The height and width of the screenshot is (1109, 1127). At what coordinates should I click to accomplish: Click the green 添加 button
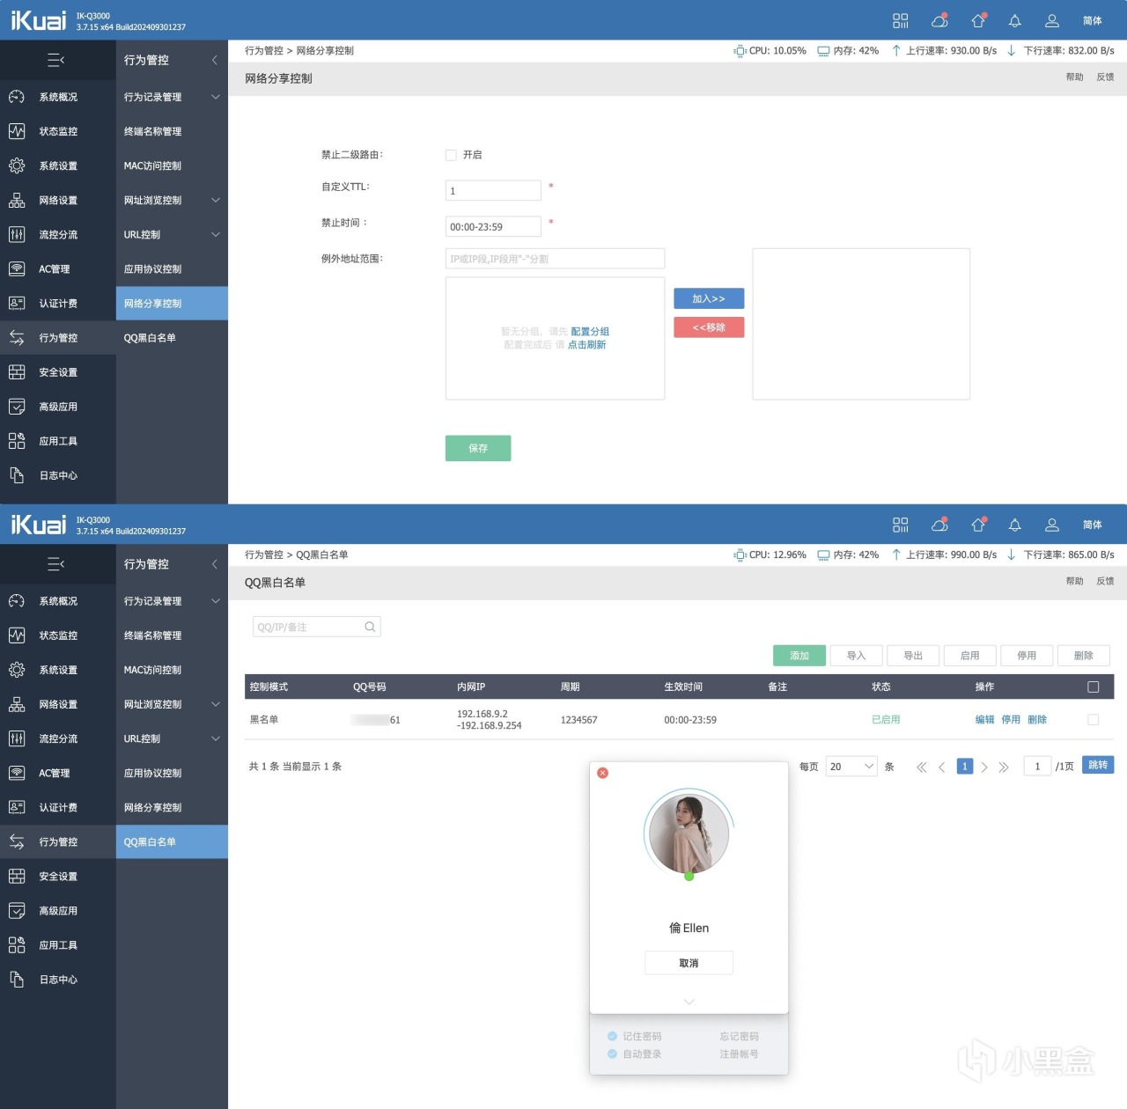pos(799,656)
